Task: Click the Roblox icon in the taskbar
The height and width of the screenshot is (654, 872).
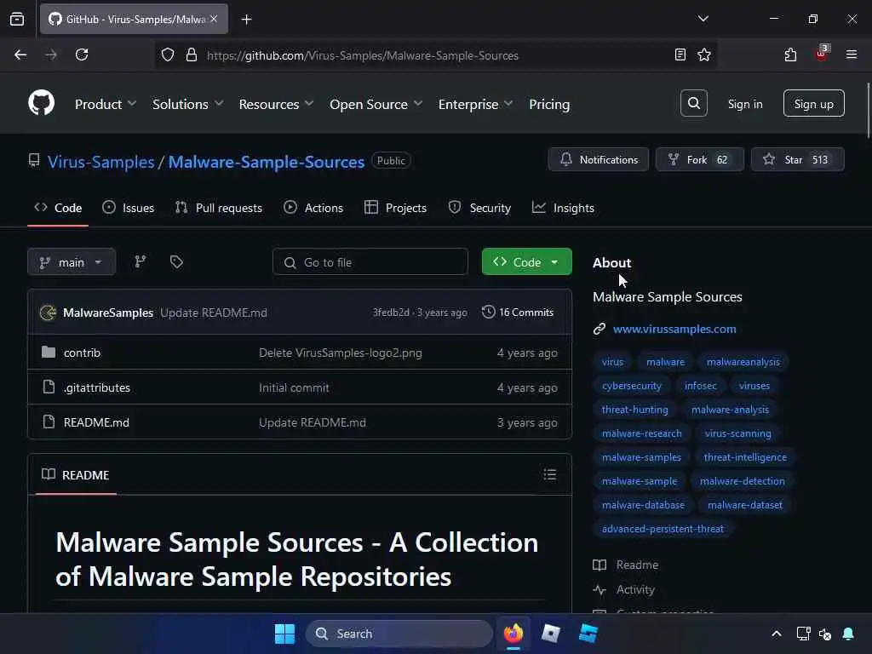Action: click(551, 634)
